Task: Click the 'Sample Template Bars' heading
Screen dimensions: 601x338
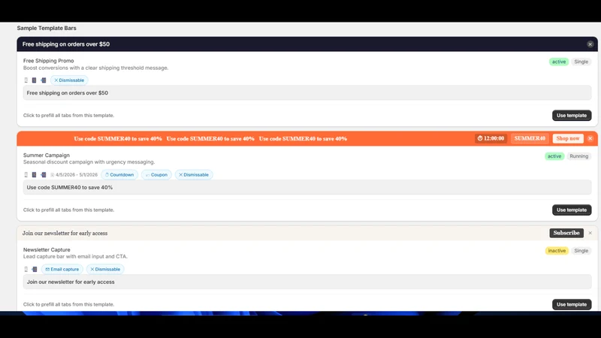Action: [x=47, y=28]
